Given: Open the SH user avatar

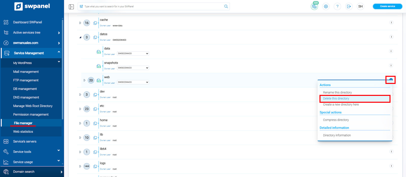Looking at the screenshot, I should [360, 6].
